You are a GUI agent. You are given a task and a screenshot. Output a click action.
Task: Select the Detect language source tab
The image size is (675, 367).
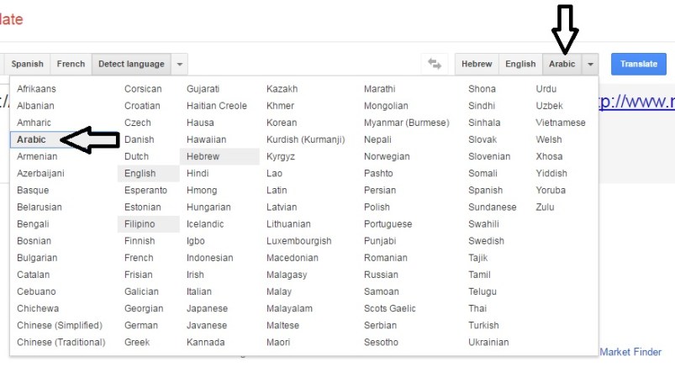[x=131, y=64]
